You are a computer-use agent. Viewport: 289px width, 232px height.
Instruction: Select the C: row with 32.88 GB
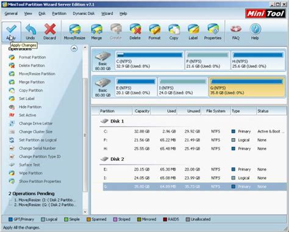pos(194,132)
